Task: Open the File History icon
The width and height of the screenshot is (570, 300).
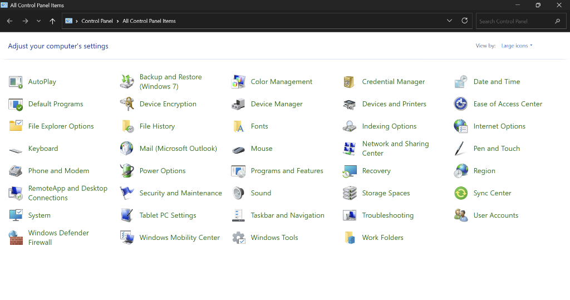Action: (x=127, y=126)
